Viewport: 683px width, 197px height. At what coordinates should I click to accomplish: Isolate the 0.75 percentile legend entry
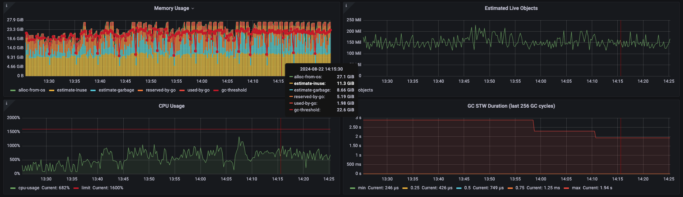(x=520, y=188)
